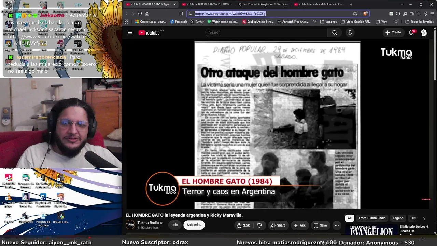
Task: Select the From Tukma Radio chip
Action: 372,218
